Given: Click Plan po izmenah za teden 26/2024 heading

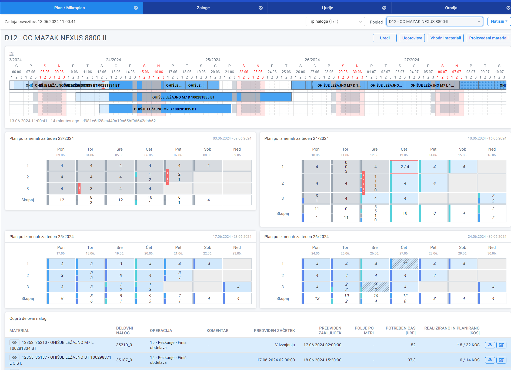Looking at the screenshot, I should pos(296,237).
